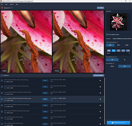This screenshot has width=132, height=126.
Task: Remove Sony A74 III 90mm Macro 25 percent.jpg with X
Action: tap(100, 81)
